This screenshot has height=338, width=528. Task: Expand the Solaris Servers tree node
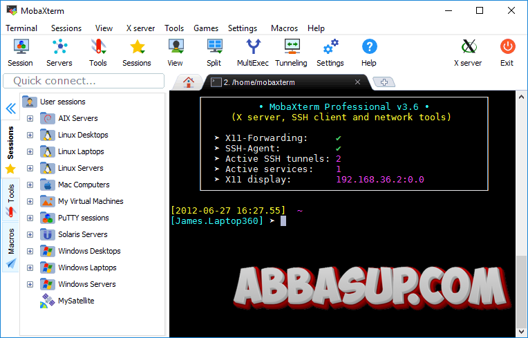tap(30, 234)
